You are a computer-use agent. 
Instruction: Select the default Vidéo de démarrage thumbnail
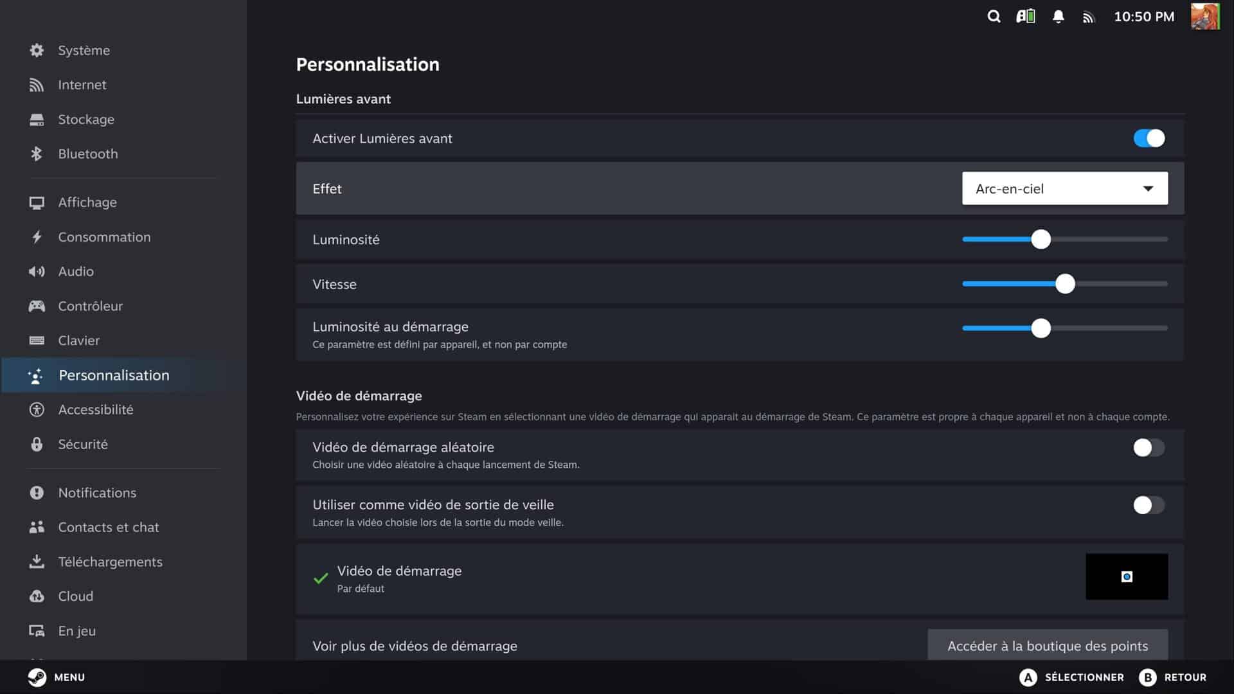tap(1126, 576)
